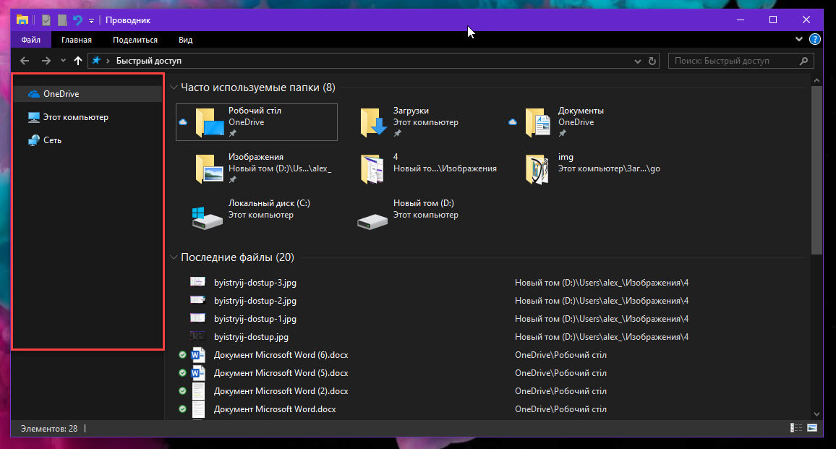Click the Часто используемые папки (8) header
Image resolution: width=836 pixels, height=449 pixels.
[258, 87]
